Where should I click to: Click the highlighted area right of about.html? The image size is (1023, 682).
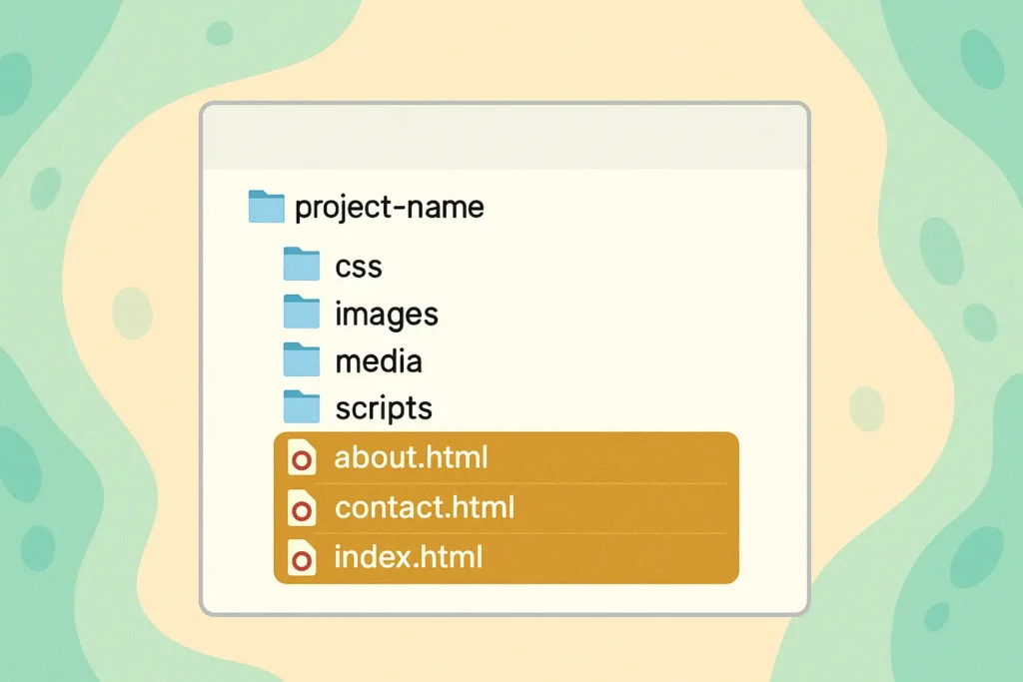[613, 457]
